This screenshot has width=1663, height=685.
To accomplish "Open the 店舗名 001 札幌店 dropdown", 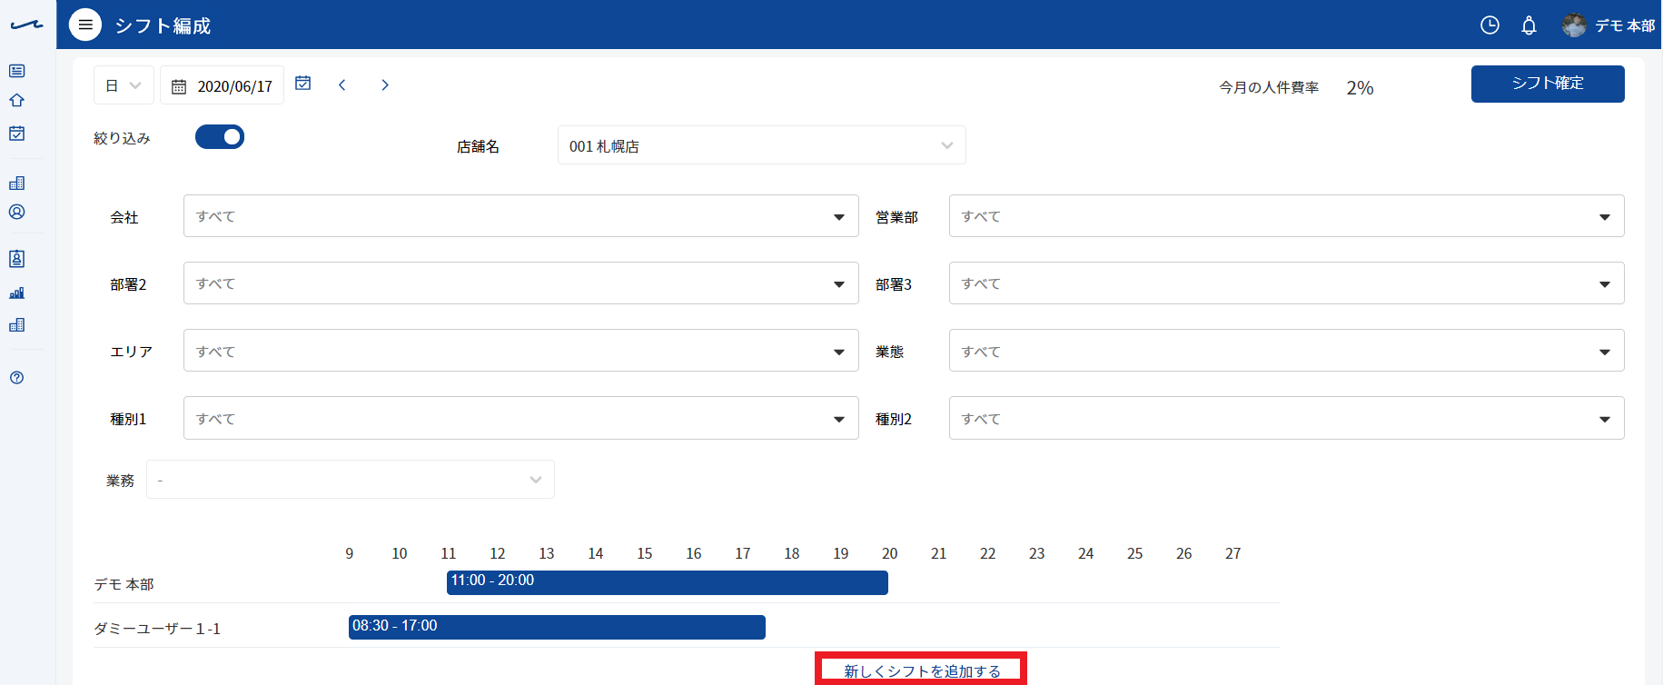I will [x=761, y=145].
